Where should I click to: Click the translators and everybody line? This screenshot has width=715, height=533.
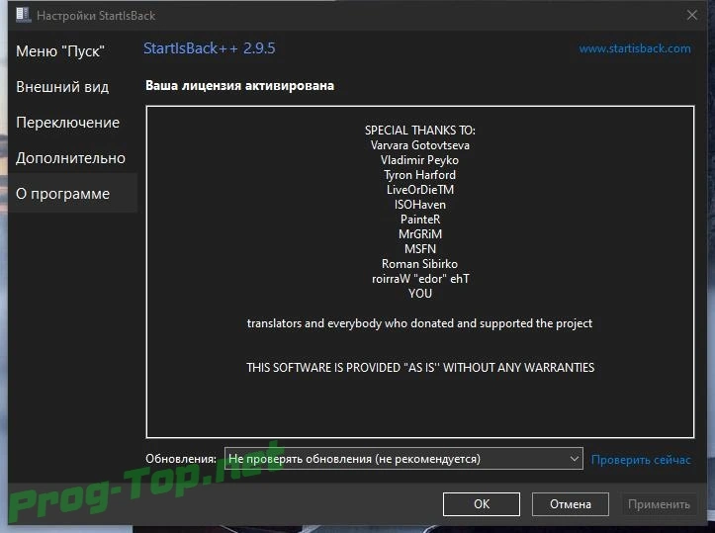(x=420, y=323)
